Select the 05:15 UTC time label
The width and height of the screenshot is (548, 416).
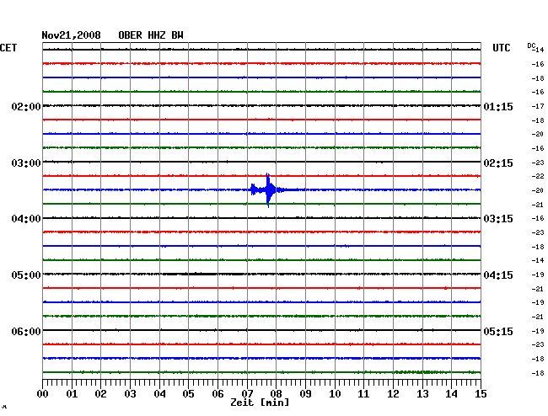click(x=498, y=331)
